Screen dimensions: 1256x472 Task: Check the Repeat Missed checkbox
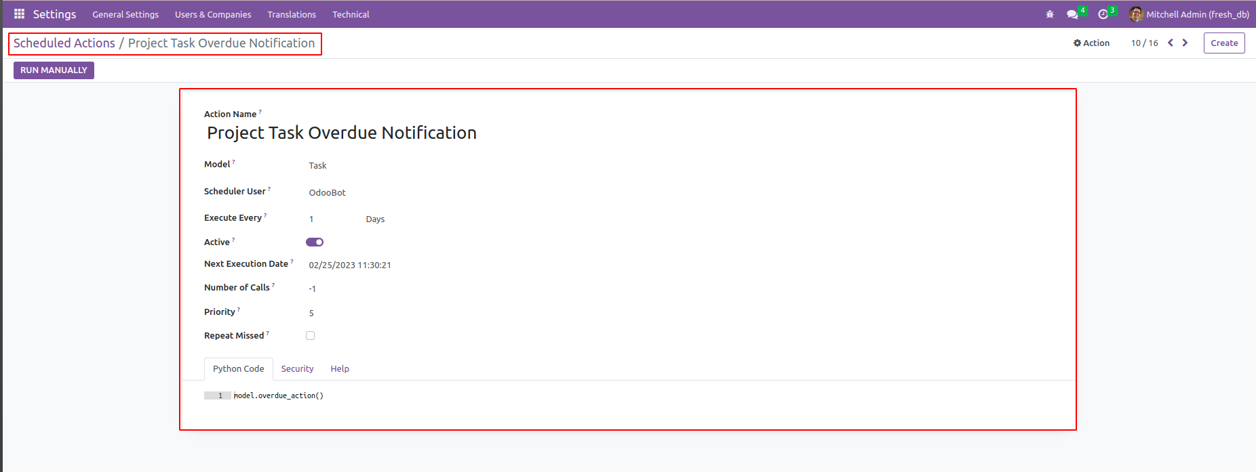click(311, 335)
